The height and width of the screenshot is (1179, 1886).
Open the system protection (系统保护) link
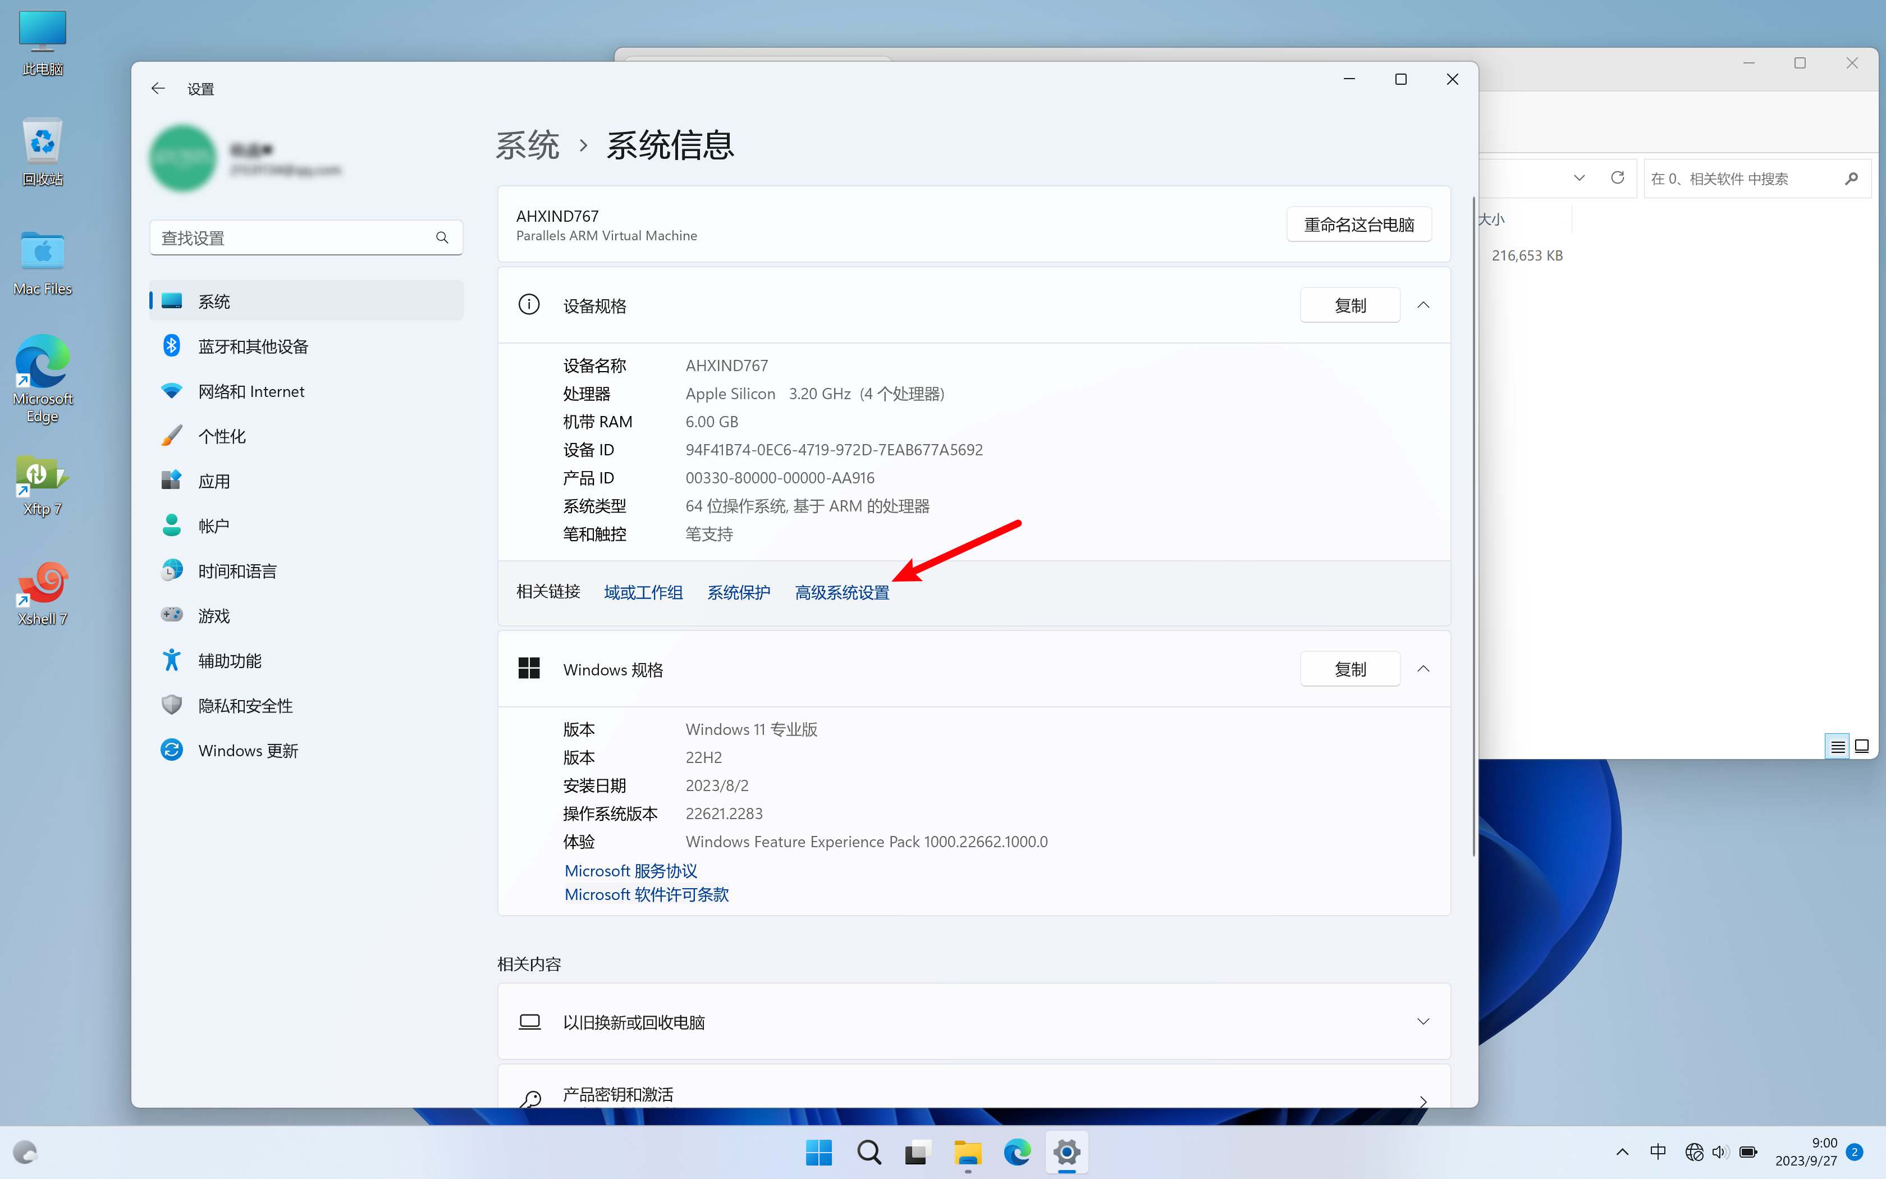(x=738, y=593)
